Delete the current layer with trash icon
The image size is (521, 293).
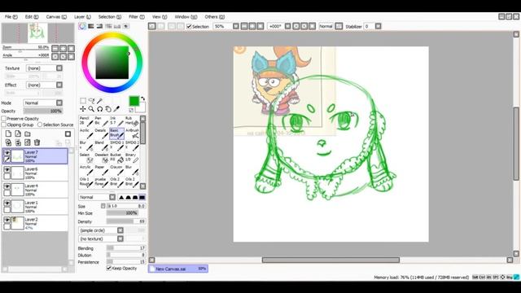(x=37, y=142)
